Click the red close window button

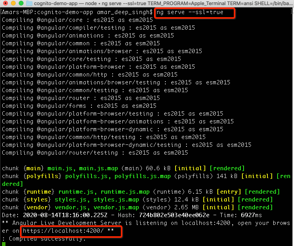[x=5, y=3]
